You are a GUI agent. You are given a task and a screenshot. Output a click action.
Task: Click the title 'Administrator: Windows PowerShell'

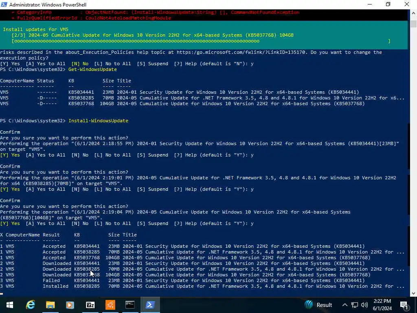click(48, 4)
